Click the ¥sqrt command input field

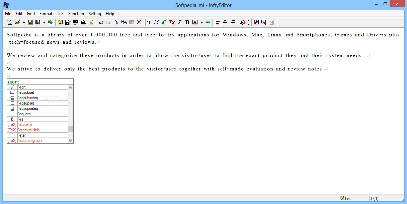tap(40, 81)
